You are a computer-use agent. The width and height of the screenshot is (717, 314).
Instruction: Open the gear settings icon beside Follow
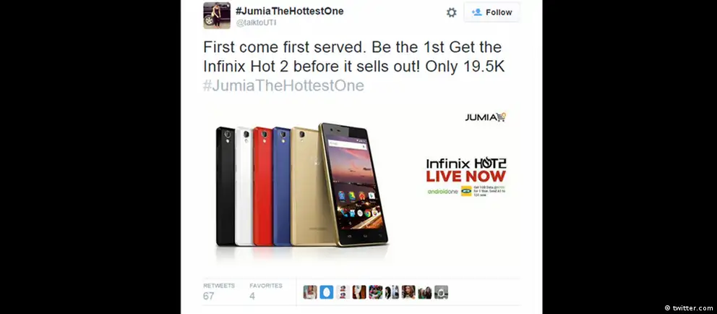(451, 12)
